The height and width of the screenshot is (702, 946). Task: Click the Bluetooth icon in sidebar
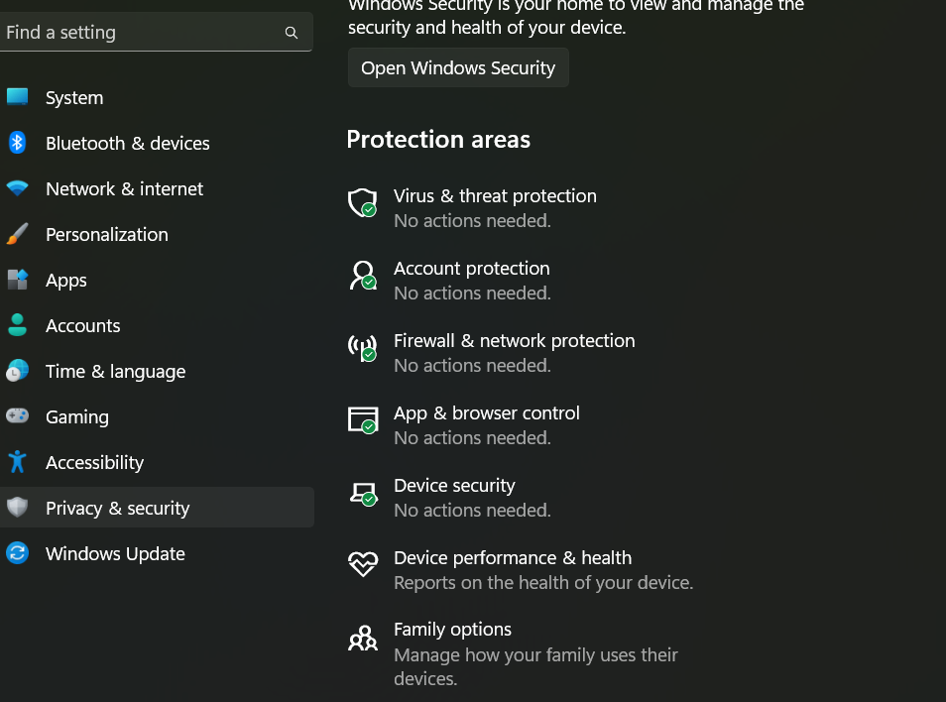pos(17,143)
